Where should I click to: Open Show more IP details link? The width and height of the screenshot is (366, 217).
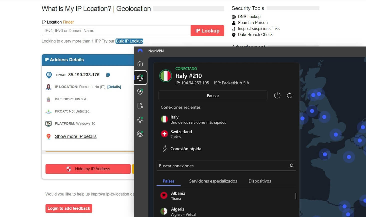[x=76, y=136]
